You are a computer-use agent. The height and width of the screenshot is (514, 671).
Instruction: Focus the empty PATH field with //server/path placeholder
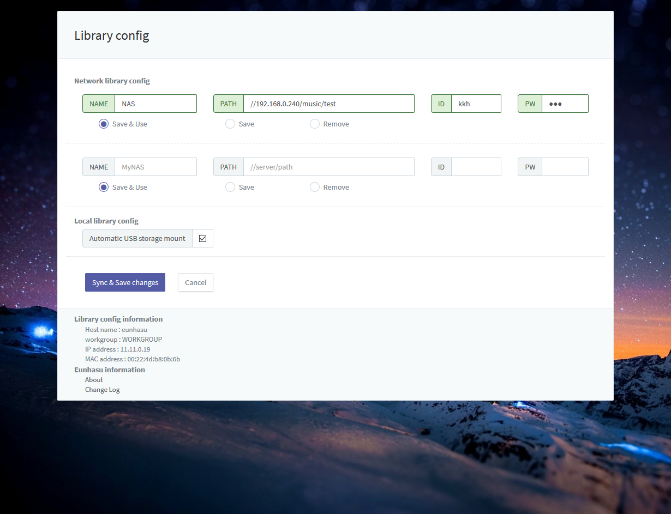[328, 167]
